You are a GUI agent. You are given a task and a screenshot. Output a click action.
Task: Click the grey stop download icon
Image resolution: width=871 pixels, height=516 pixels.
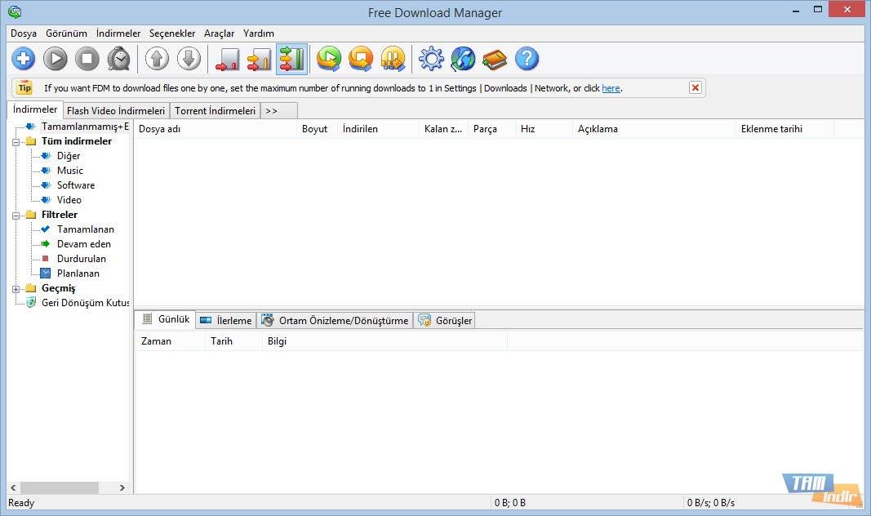87,59
